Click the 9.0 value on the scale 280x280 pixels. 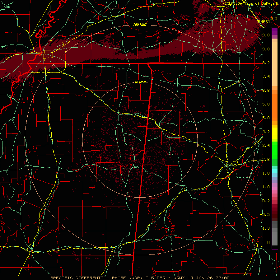pyautogui.click(x=266, y=49)
